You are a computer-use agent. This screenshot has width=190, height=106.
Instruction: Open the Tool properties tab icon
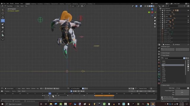(x=159, y=48)
